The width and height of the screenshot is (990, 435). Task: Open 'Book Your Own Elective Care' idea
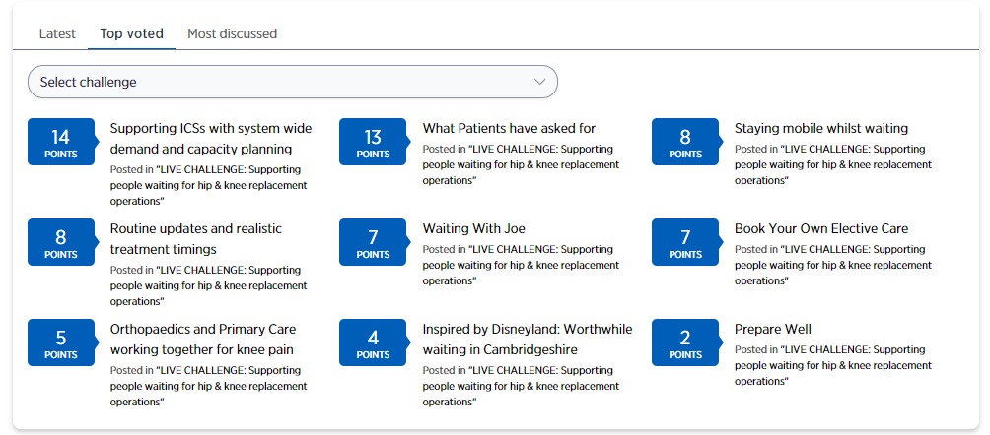[x=820, y=229]
